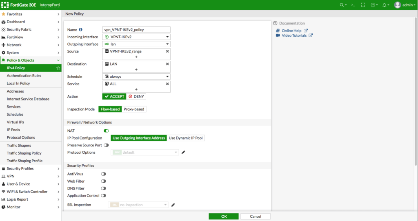Toggle fullscreen mode icon
Viewport: 418px width, 221px height.
pyautogui.click(x=363, y=5)
